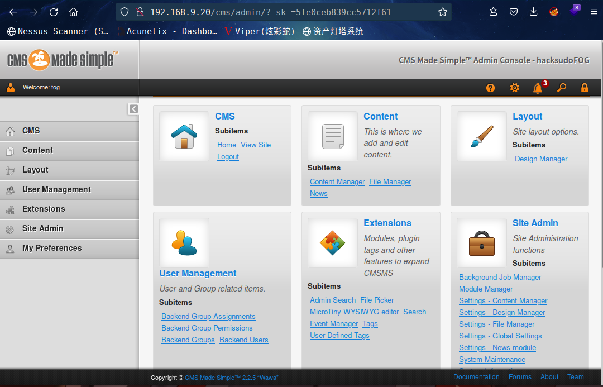The width and height of the screenshot is (603, 387).
Task: Click the View Site link
Action: click(256, 145)
